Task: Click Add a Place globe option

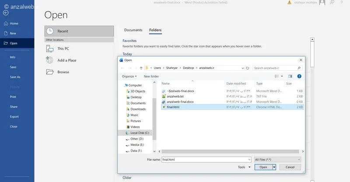Action: [x=79, y=60]
